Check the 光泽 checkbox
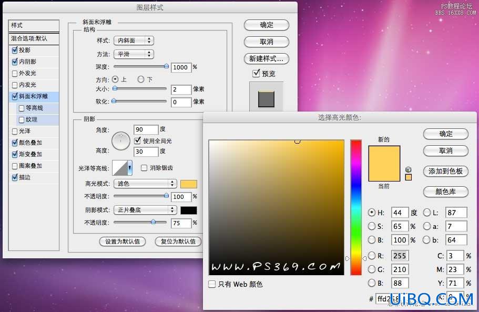Image resolution: width=479 pixels, height=312 pixels. (x=15, y=132)
